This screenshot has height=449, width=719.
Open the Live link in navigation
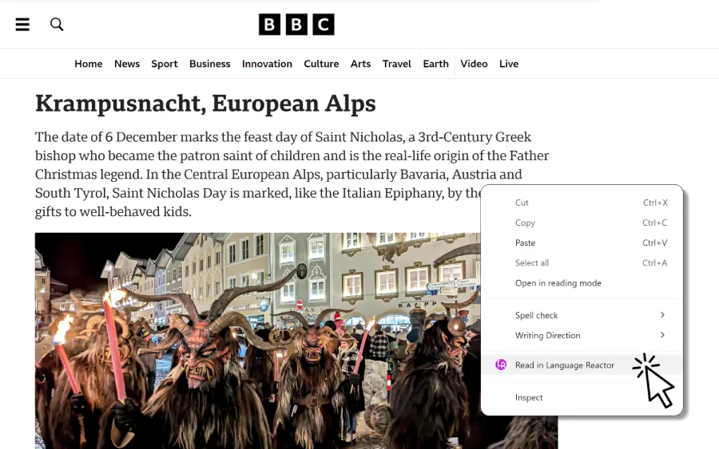click(x=509, y=64)
